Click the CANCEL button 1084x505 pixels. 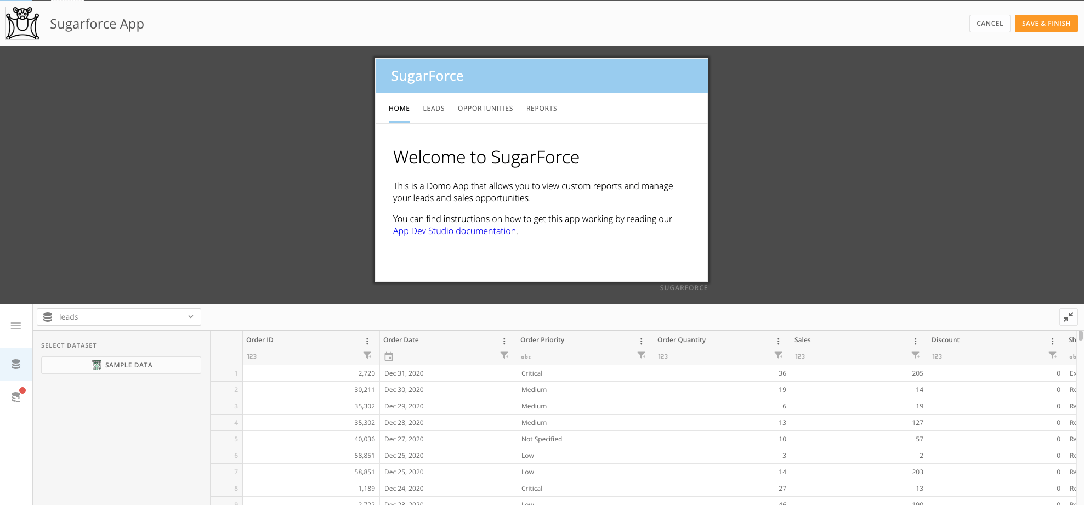pyautogui.click(x=990, y=24)
